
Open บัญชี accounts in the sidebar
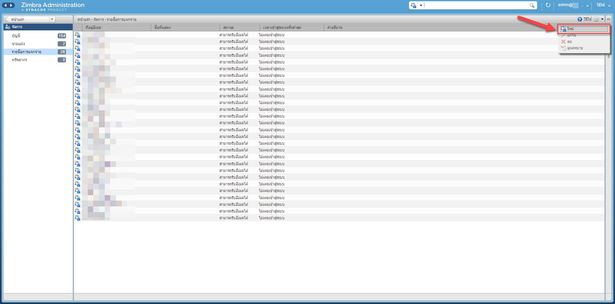coord(16,36)
